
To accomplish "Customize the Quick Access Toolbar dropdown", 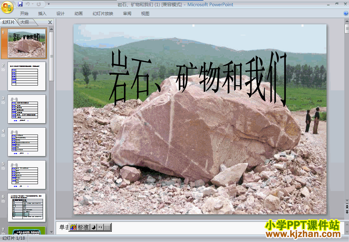I will tap(49, 4).
